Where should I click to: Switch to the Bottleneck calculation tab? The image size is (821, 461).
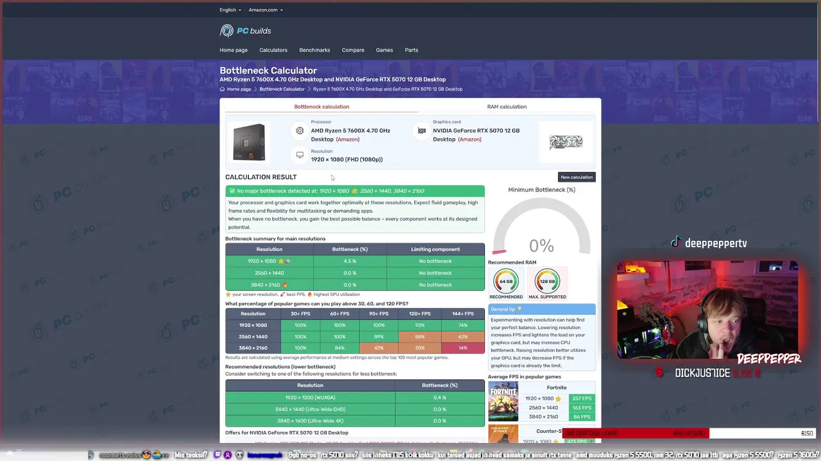point(321,106)
